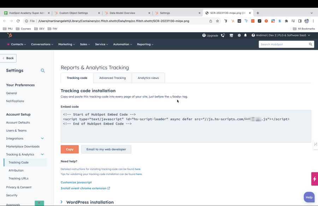Click the settings sidebar search icon
This screenshot has height=206, width=318.
tap(43, 71)
